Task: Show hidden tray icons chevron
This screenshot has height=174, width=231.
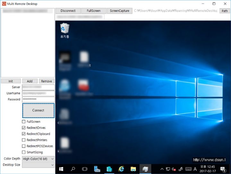Action: coord(162,169)
